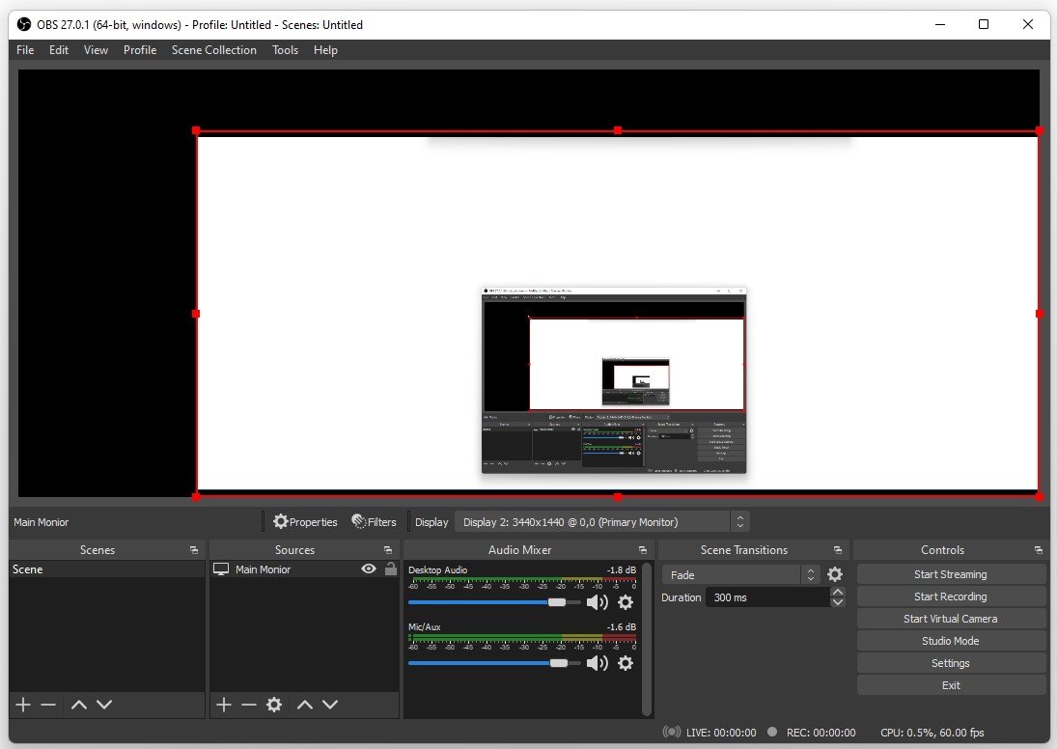Adjust the Desktop Audio volume slider
Screen dimensions: 1057x749
pos(557,602)
